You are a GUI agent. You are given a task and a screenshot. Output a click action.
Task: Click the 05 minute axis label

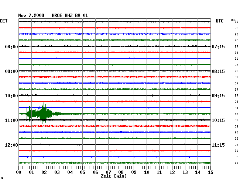[82, 172]
